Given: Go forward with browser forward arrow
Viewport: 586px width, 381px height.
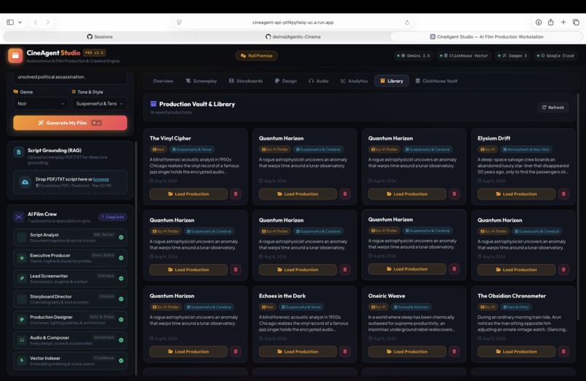Looking at the screenshot, I should [47, 23].
